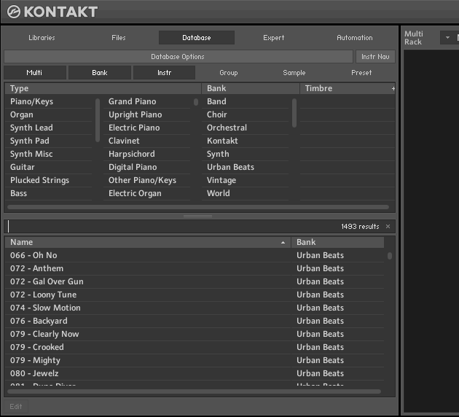Select Organ type
The width and height of the screenshot is (459, 417).
click(x=49, y=114)
